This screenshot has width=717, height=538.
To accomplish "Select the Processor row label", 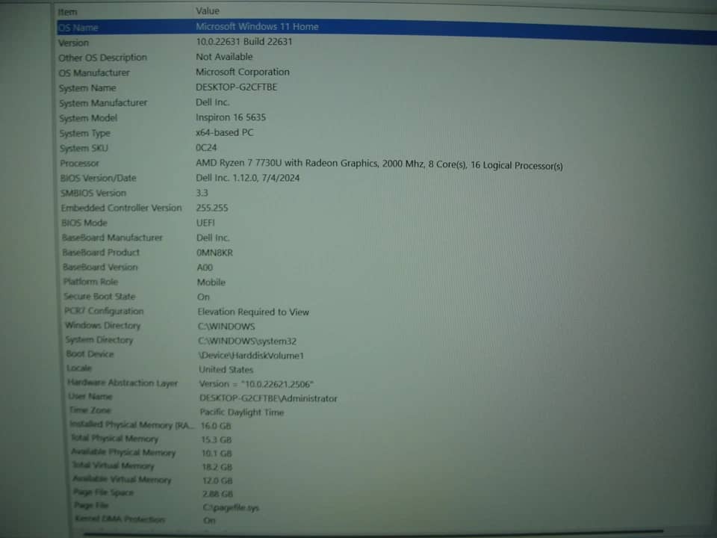I will (79, 164).
